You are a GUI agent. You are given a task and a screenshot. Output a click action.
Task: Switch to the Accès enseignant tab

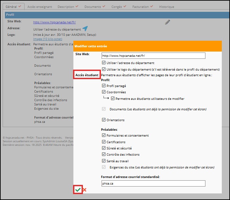tap(39, 7)
